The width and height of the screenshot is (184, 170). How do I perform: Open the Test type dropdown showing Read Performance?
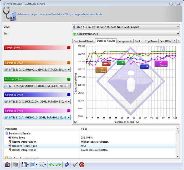[x=126, y=34]
